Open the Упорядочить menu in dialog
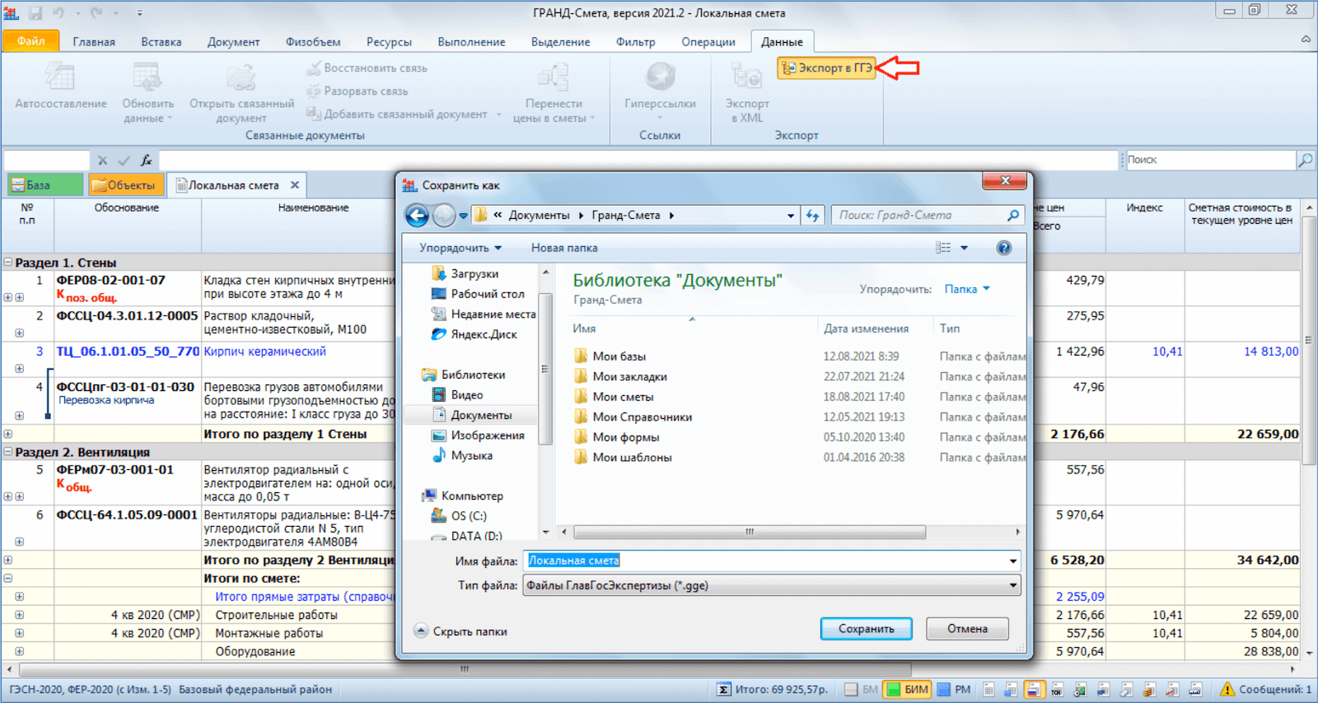The height and width of the screenshot is (703, 1318). coord(460,248)
